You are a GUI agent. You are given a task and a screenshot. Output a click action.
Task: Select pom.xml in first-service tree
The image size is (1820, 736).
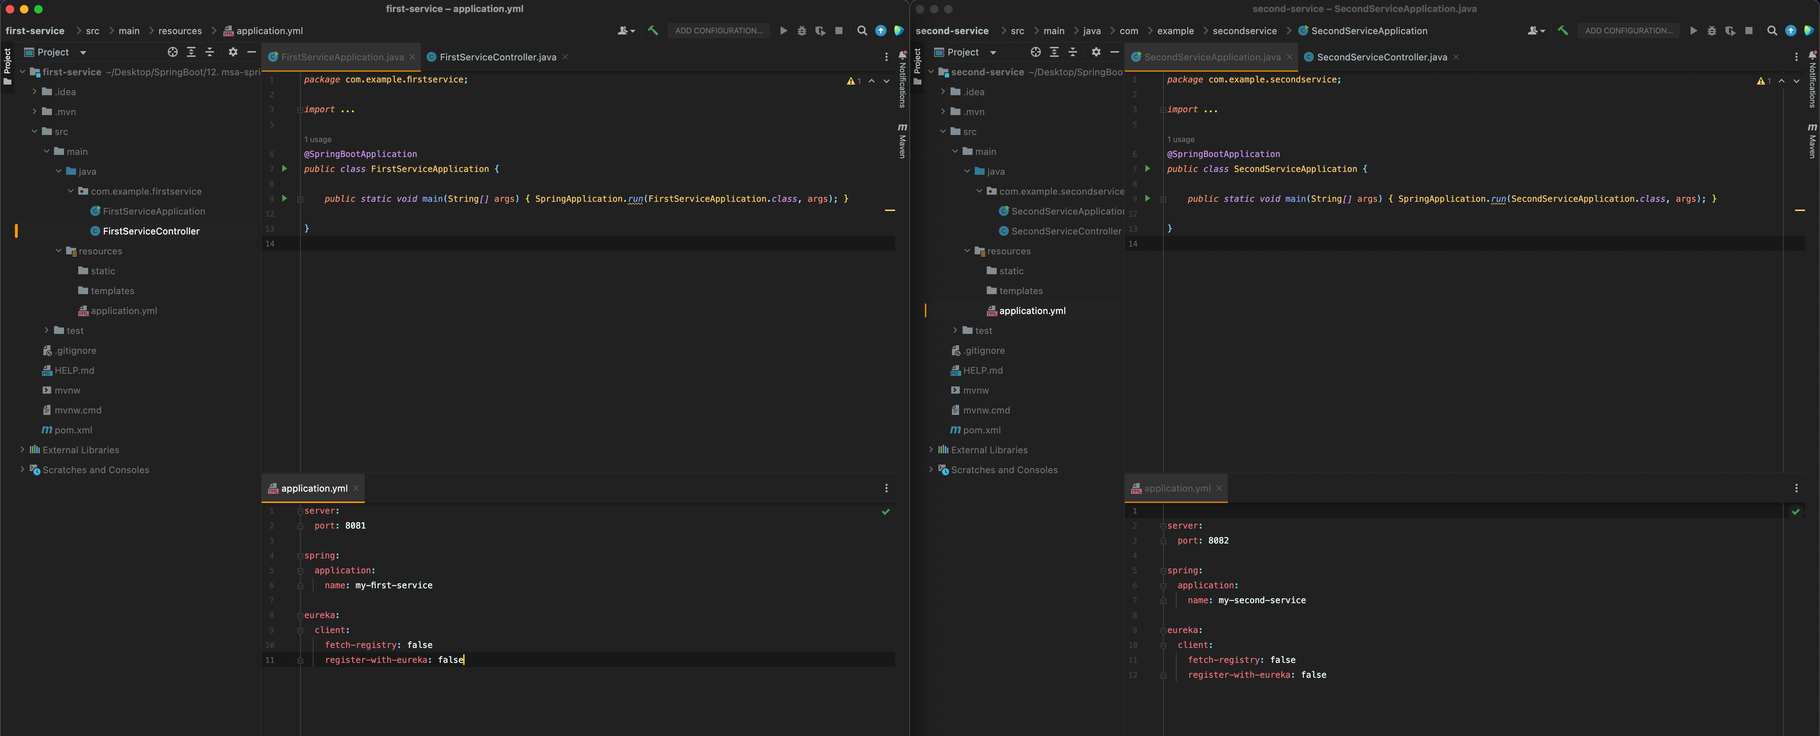coord(66,429)
